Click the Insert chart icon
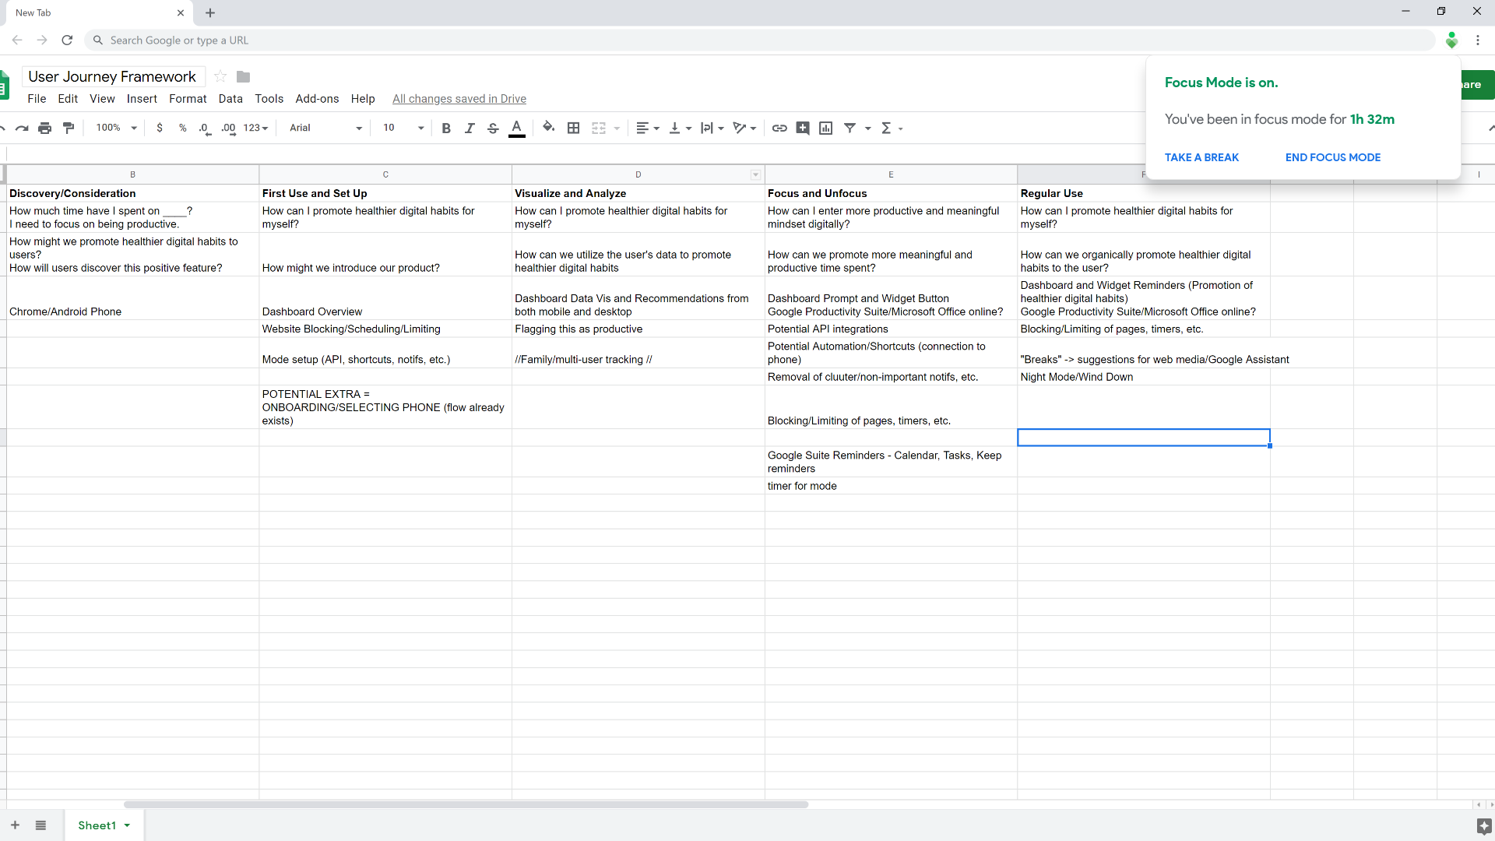Screen dimensions: 1495x841 click(826, 128)
